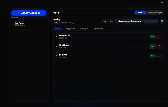Image resolution: width=168 pixels, height=107 pixels.
Task: Select the Сборка view toggle
Action: point(140,12)
